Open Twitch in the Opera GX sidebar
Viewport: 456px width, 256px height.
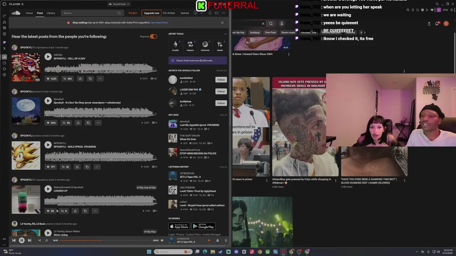[x=4, y=42]
